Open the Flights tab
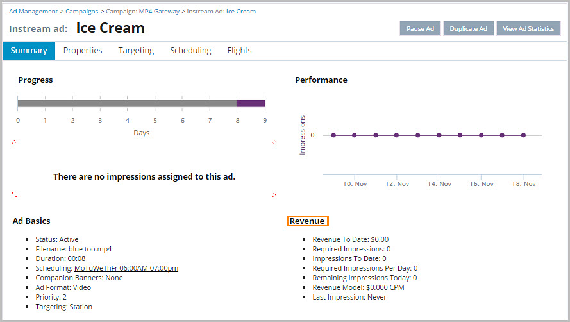Image resolution: width=570 pixels, height=322 pixels. coord(239,51)
